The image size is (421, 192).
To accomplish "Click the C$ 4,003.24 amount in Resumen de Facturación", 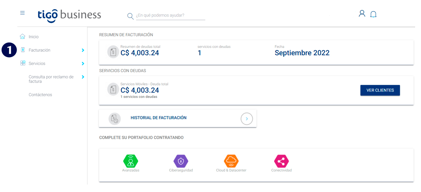I will coord(140,53).
